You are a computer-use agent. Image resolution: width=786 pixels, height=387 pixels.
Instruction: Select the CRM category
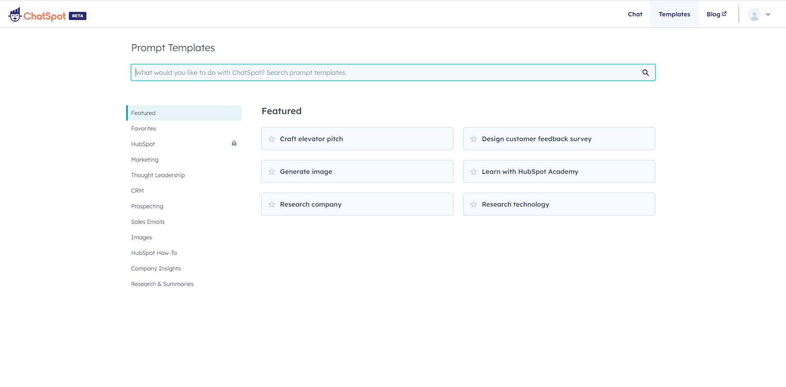tap(184, 191)
